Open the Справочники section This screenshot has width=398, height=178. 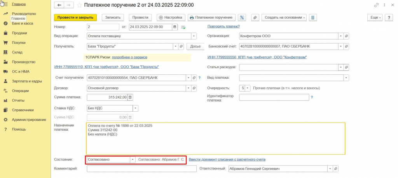(x=23, y=110)
